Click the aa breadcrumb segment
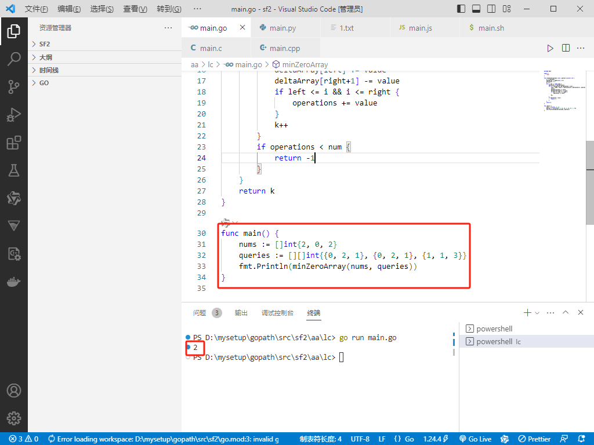594x445 pixels. point(194,65)
